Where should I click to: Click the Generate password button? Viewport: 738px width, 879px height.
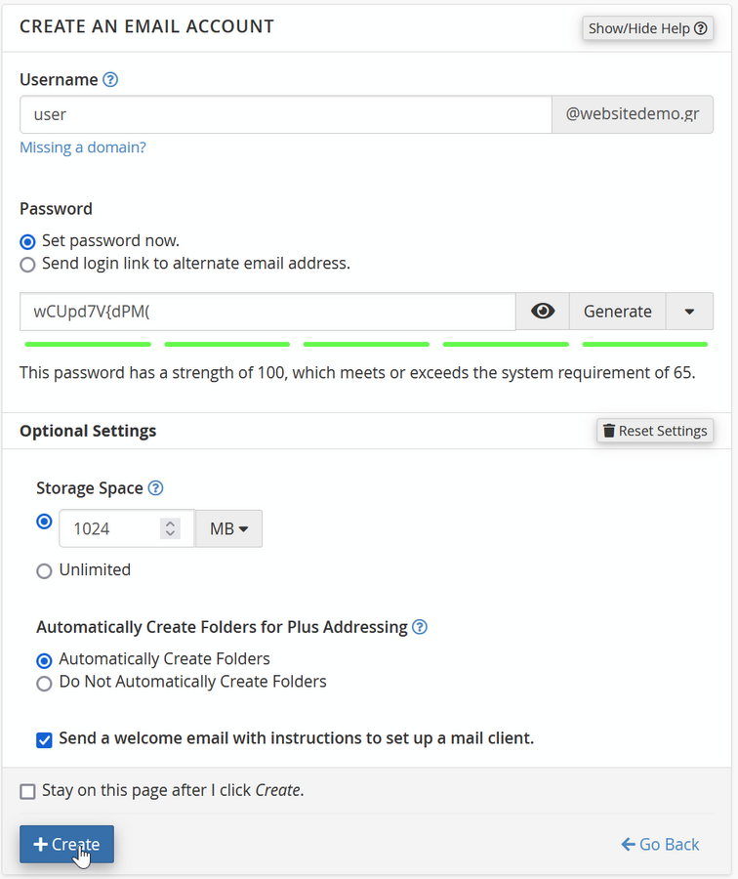click(x=617, y=312)
